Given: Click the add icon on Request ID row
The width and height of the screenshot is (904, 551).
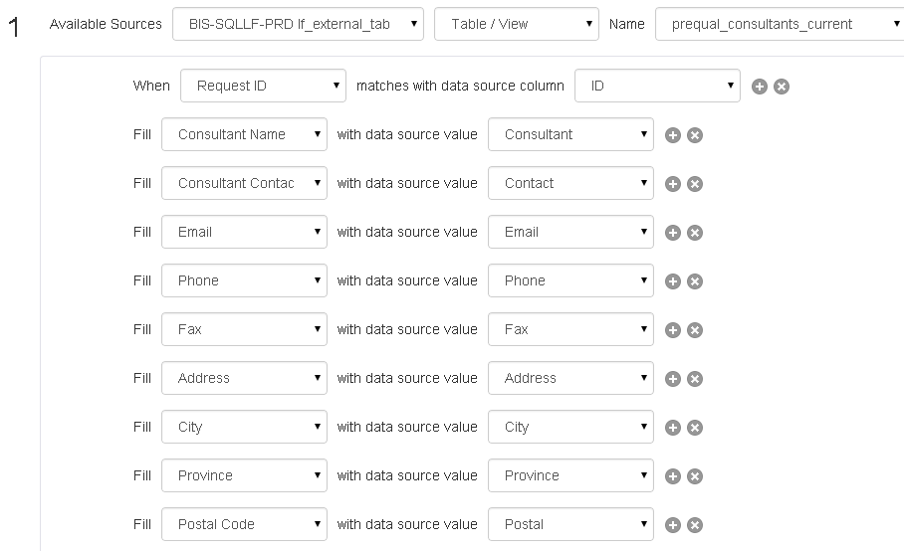Looking at the screenshot, I should click(760, 87).
